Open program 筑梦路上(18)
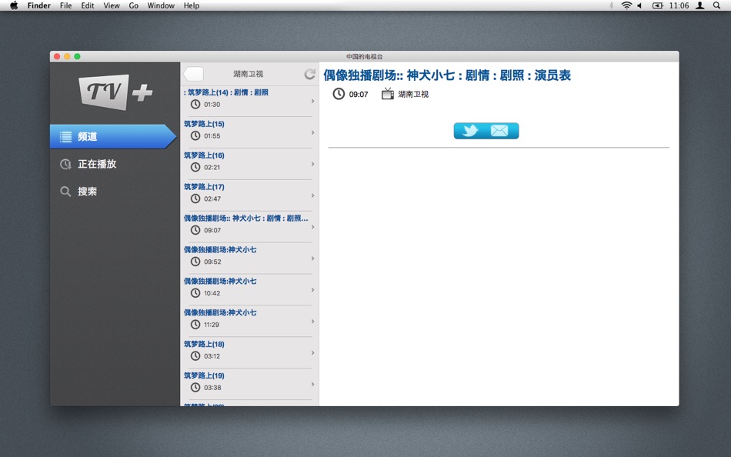731x457 pixels. [249, 352]
